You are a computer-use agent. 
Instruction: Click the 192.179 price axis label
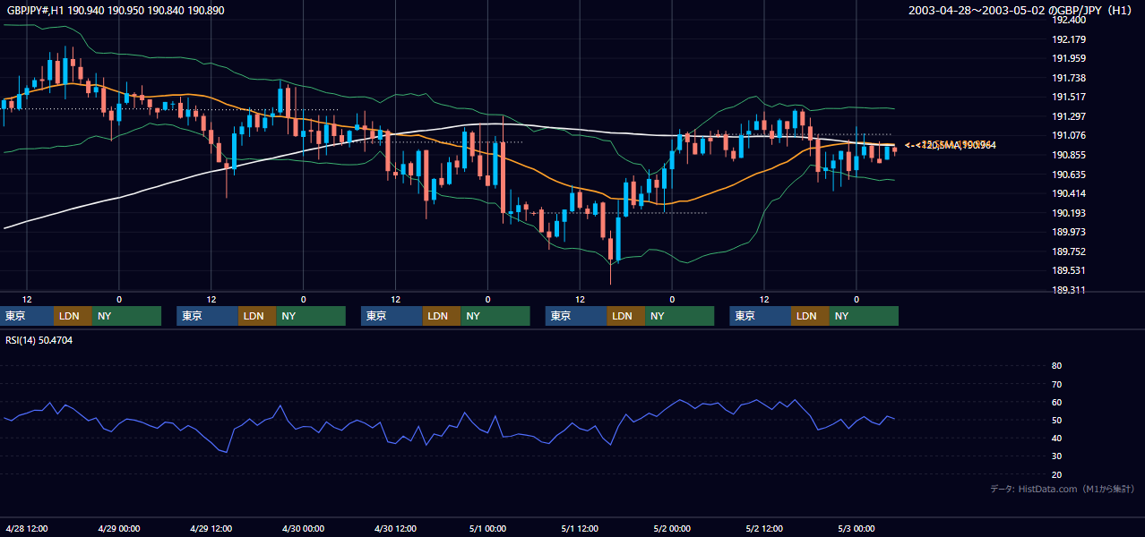point(1069,39)
